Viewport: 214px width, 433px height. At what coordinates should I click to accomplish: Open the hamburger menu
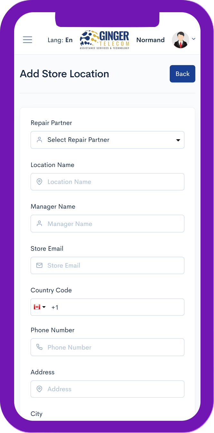(x=28, y=40)
